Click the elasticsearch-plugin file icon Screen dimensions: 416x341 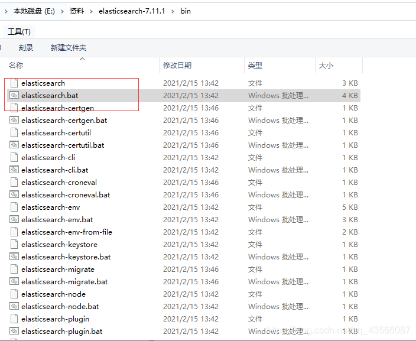[14, 319]
